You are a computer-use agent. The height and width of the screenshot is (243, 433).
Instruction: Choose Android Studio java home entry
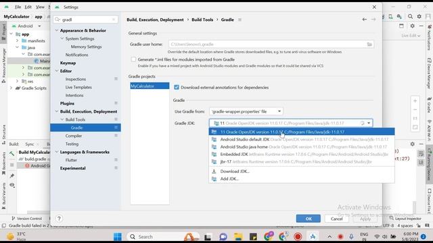(x=302, y=147)
